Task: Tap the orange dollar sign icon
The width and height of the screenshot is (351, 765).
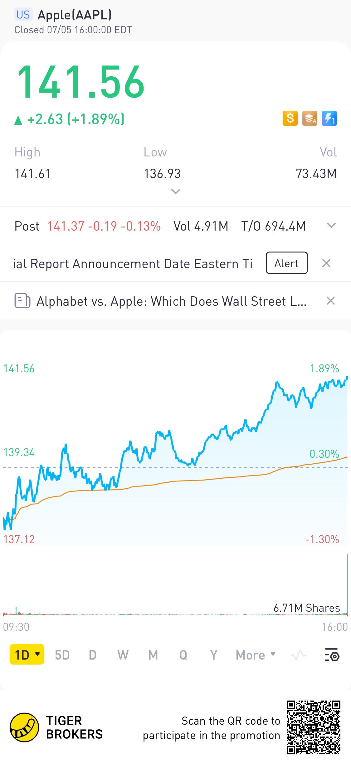Action: pyautogui.click(x=290, y=119)
